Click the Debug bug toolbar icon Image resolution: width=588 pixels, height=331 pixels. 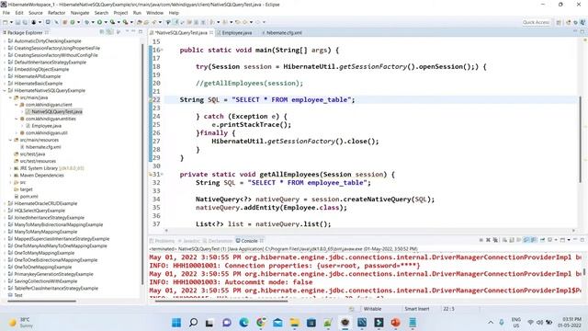(86, 22)
